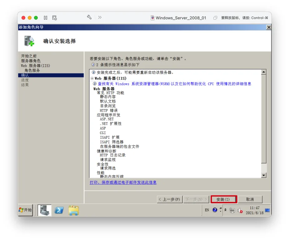Open the WSRM detailed information link
The width and height of the screenshot is (289, 240).
point(174,84)
